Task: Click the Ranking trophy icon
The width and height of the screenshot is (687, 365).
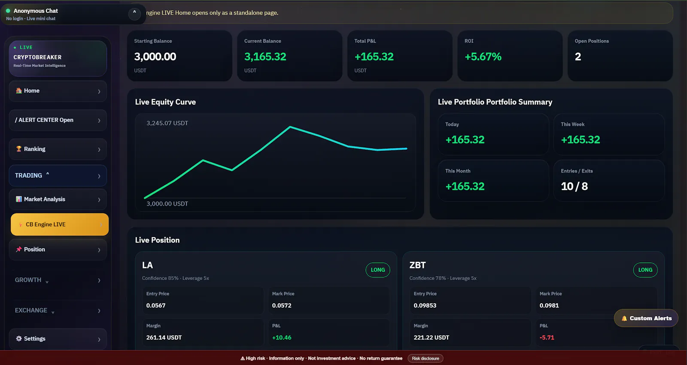Action: tap(19, 149)
